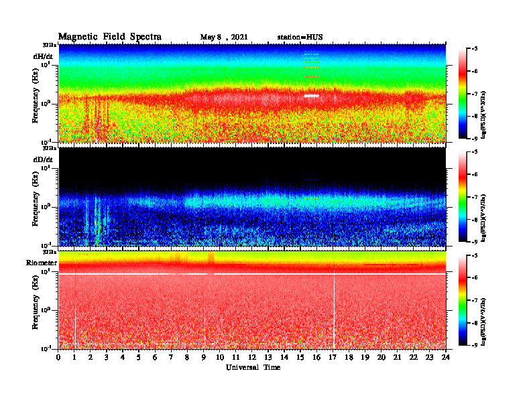Click hour tick label "8" on time axis
Screen dimensions: 531x410
click(x=187, y=358)
